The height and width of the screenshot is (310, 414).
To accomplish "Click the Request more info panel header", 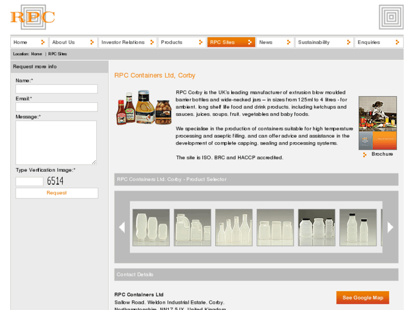I will point(59,67).
